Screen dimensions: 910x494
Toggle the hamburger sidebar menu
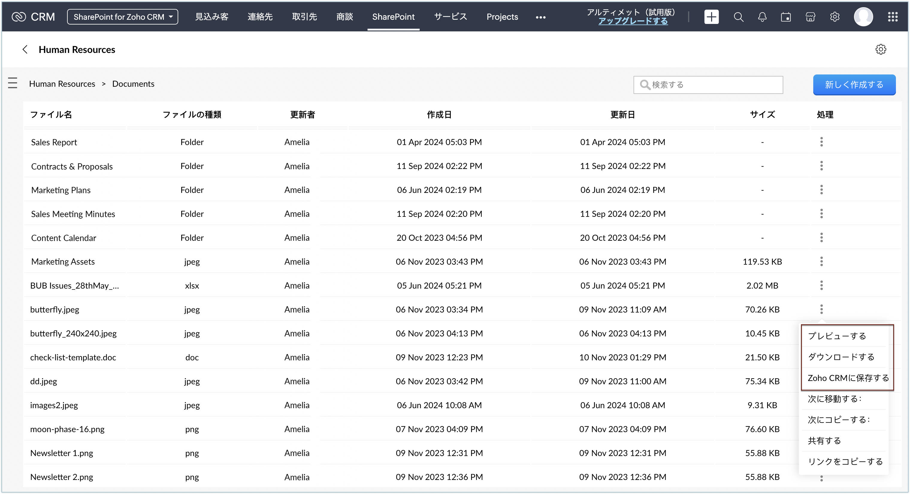pos(13,83)
